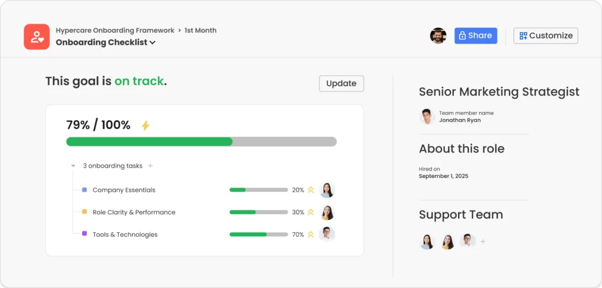Add a member with Support Team plus icon
The image size is (602, 288).
(483, 242)
